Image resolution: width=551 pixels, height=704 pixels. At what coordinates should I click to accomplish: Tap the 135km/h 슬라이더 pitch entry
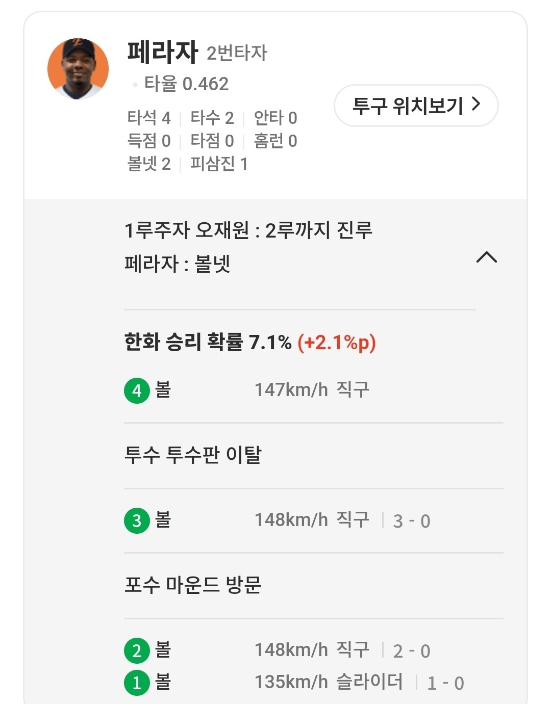tap(328, 682)
